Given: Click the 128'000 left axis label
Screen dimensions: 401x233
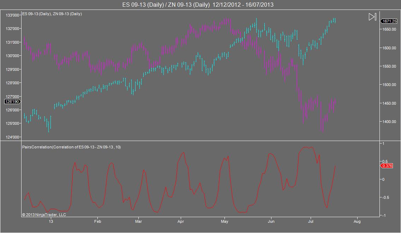Looking at the screenshot, I should point(12,83).
